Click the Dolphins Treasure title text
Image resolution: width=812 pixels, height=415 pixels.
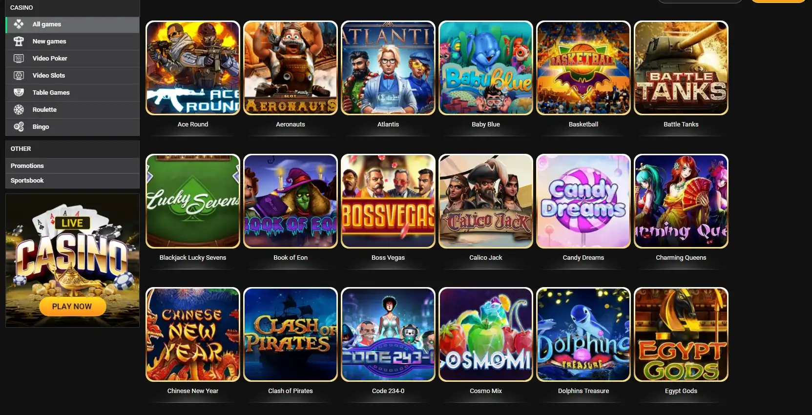tap(583, 391)
